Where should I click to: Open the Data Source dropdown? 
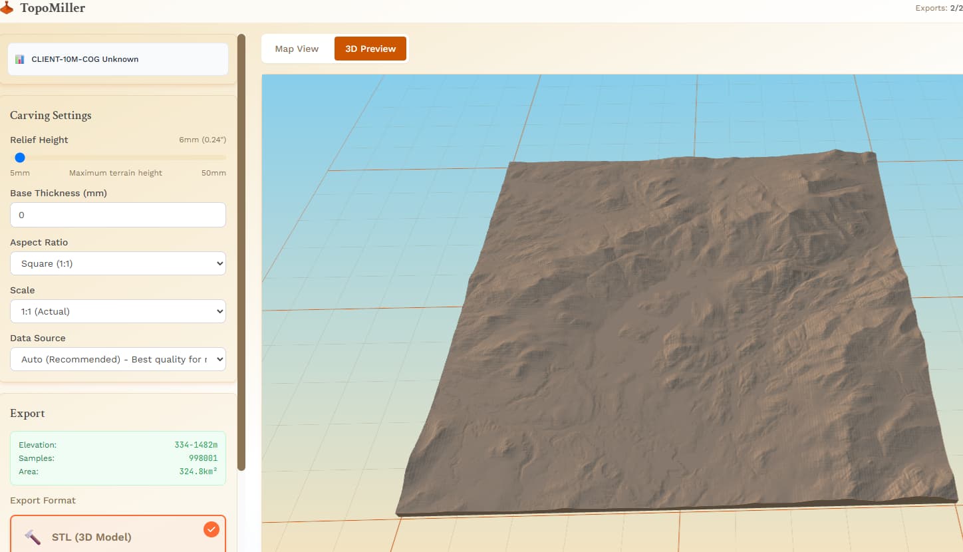pyautogui.click(x=118, y=359)
